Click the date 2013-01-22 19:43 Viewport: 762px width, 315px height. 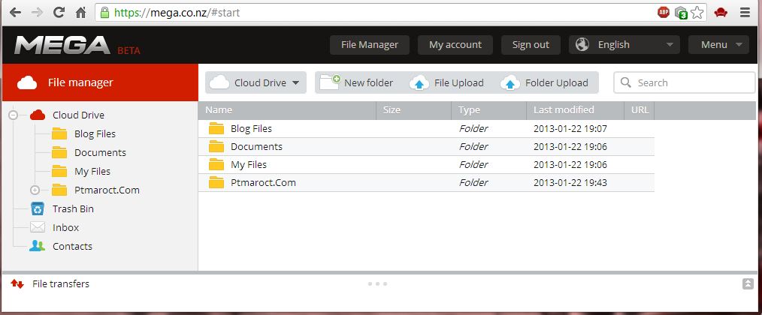click(570, 182)
